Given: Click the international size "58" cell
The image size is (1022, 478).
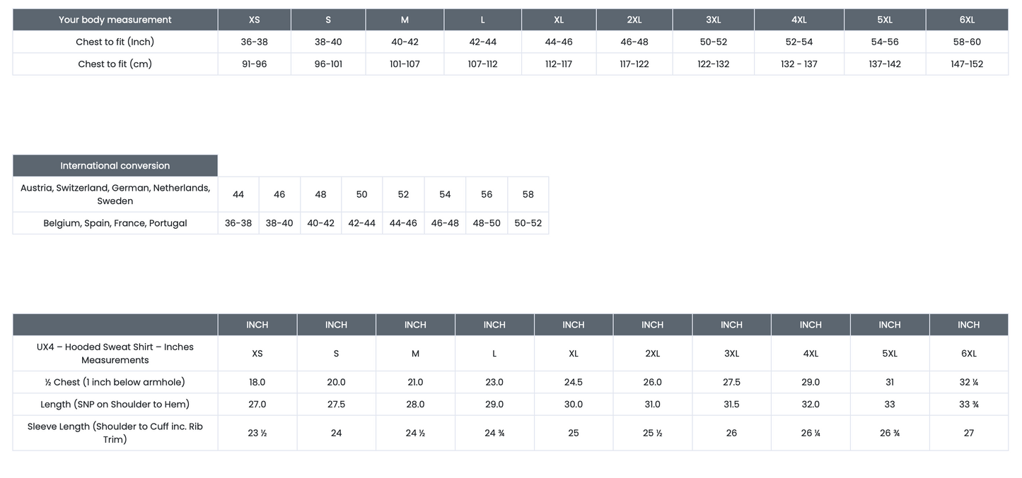Looking at the screenshot, I should (x=528, y=194).
